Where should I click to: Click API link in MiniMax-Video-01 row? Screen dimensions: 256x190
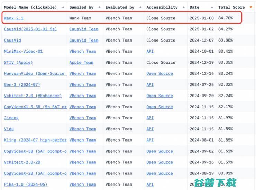[150, 51]
